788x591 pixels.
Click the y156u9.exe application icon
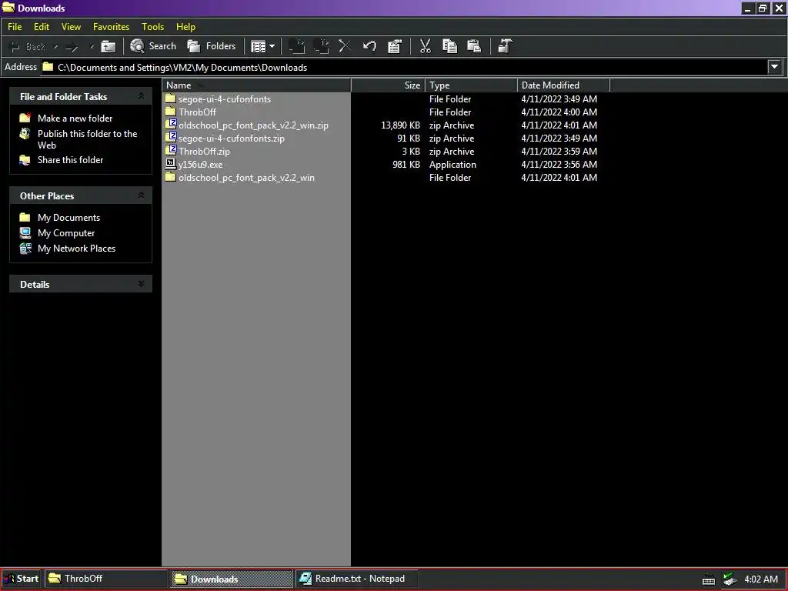[x=171, y=164]
